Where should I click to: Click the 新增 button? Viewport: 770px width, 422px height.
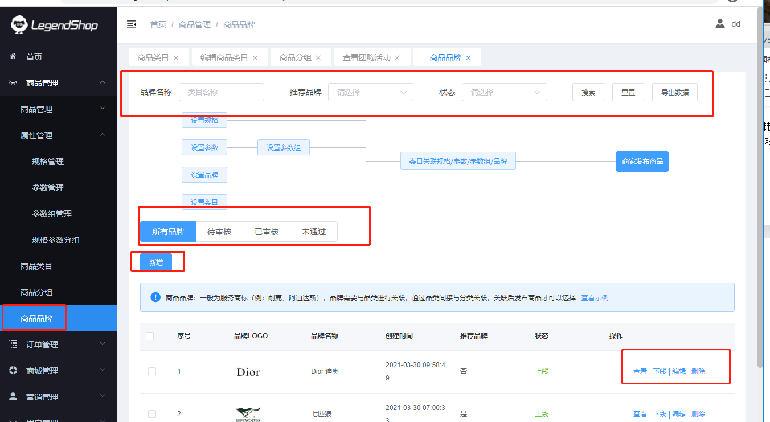156,262
